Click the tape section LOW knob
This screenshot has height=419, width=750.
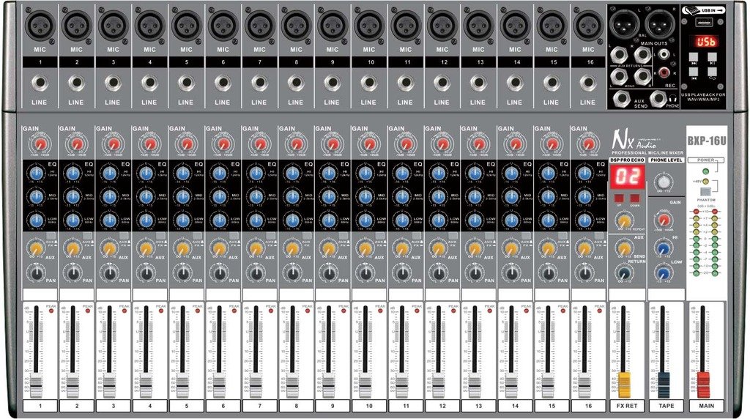663,273
